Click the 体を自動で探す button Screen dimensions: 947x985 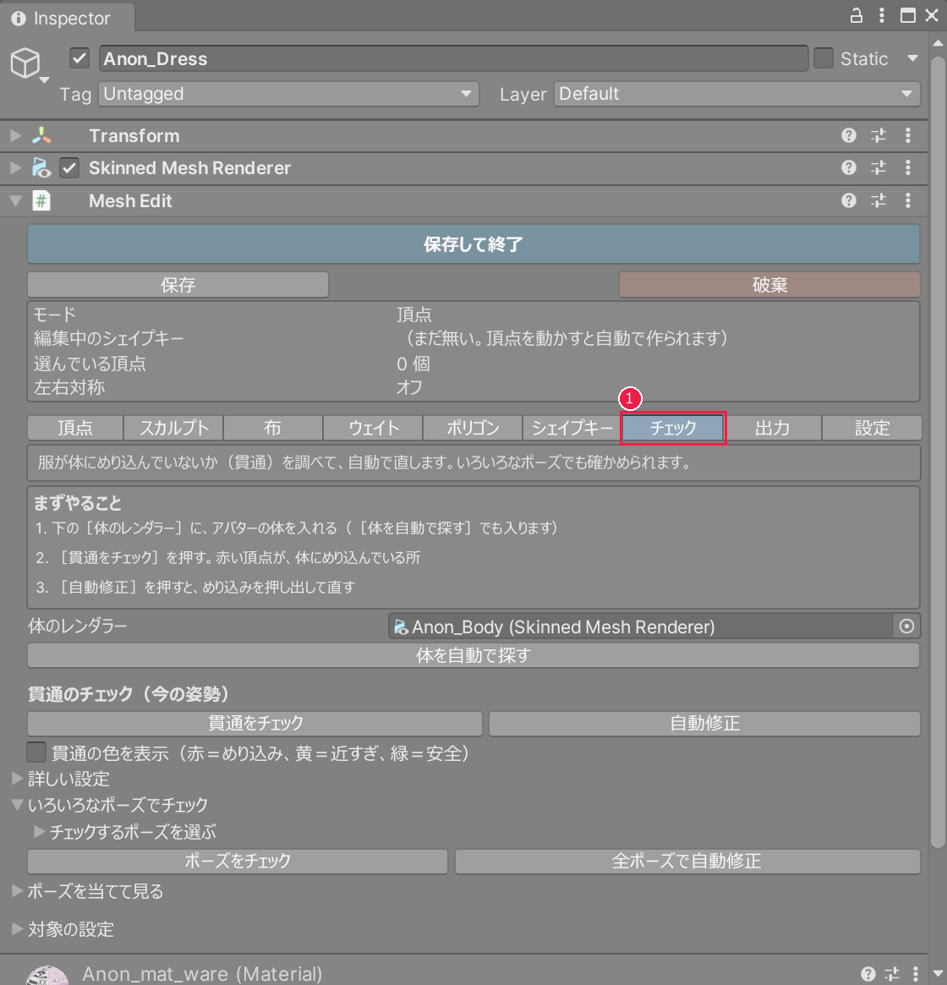tap(473, 656)
